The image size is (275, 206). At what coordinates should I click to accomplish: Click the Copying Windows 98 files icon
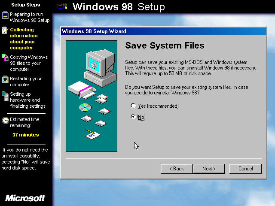[5, 58]
